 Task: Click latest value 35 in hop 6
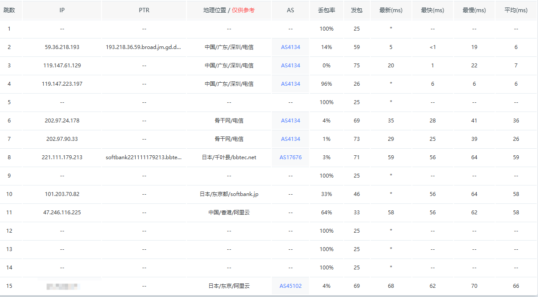[x=391, y=121]
